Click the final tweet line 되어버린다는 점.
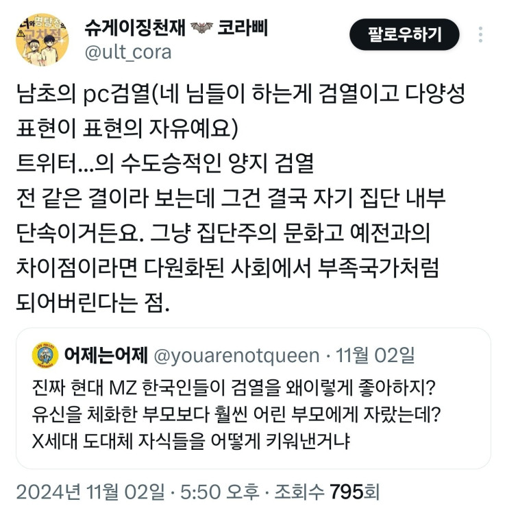Screen dimensions: 507x515 click(x=93, y=302)
